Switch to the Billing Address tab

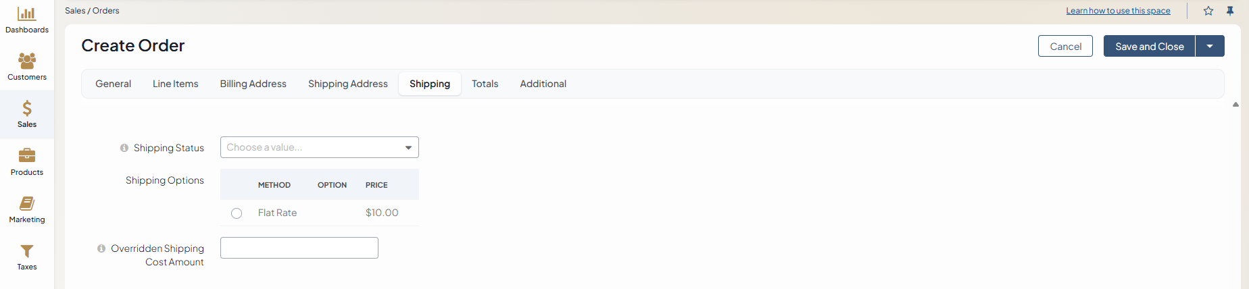253,84
